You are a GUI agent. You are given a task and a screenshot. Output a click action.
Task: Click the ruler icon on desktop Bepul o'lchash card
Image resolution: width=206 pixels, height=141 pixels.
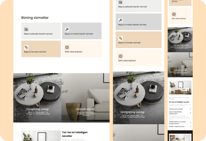pyautogui.click(x=26, y=47)
